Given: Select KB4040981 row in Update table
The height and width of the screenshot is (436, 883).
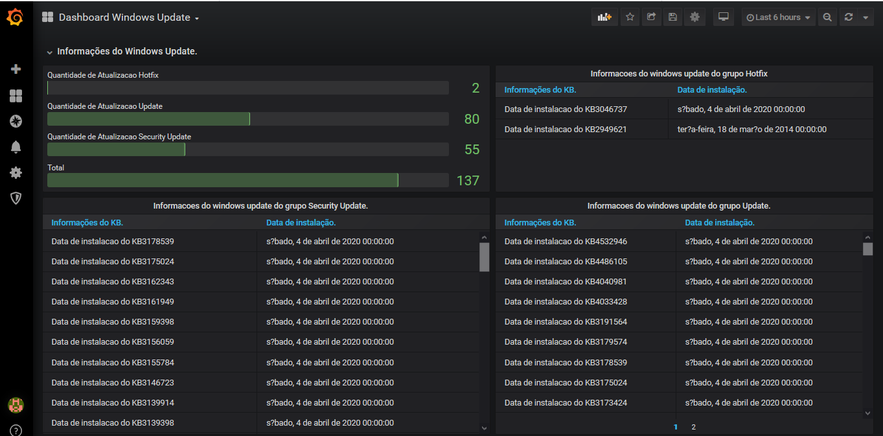Looking at the screenshot, I should point(679,282).
